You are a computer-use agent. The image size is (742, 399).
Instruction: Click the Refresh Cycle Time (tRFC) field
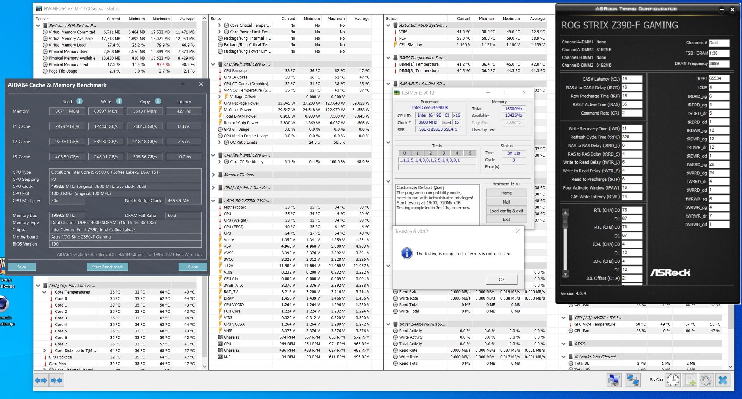632,137
